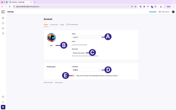
Task: Open the Privacy policy link
Action: (59, 82)
